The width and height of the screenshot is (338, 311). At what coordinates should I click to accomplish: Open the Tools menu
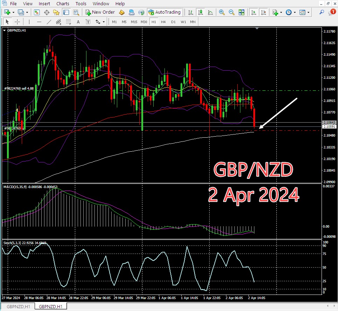pos(81,4)
